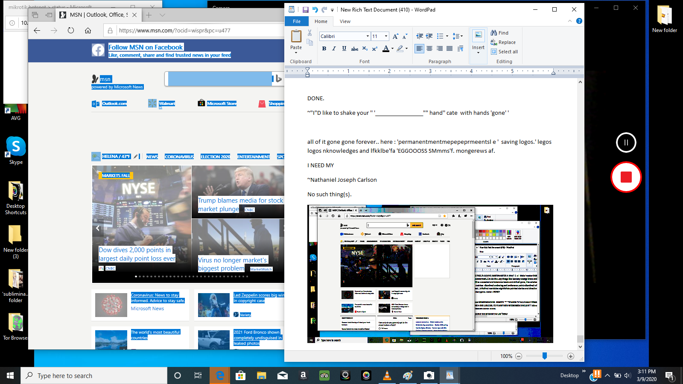
Task: Open bullet list style dropdown
Action: (x=447, y=36)
